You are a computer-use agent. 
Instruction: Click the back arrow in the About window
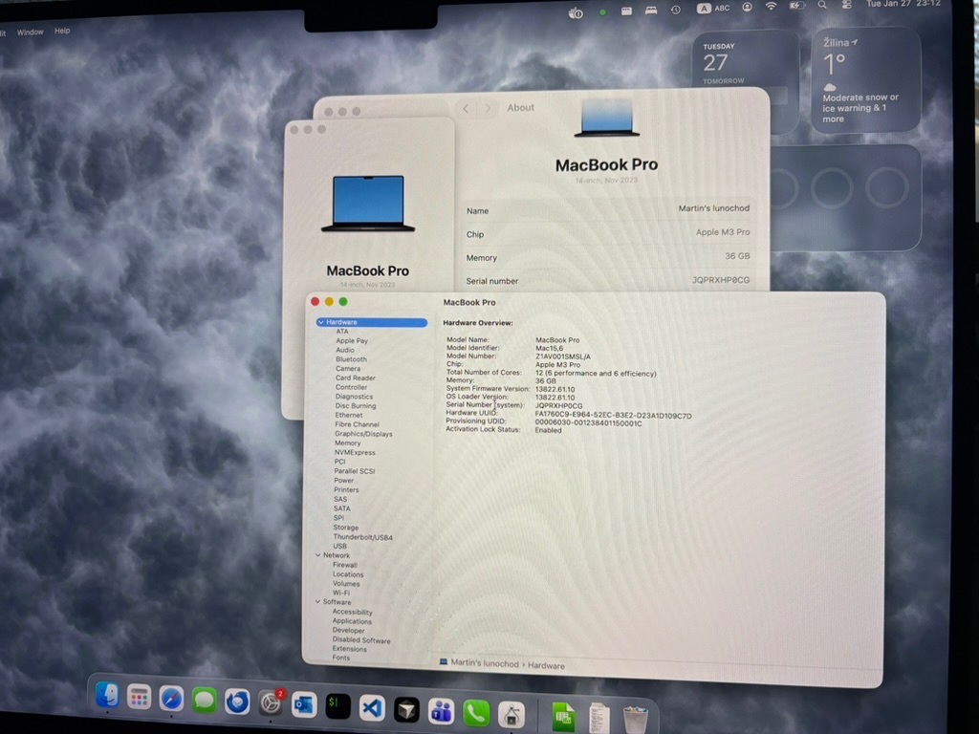[466, 108]
